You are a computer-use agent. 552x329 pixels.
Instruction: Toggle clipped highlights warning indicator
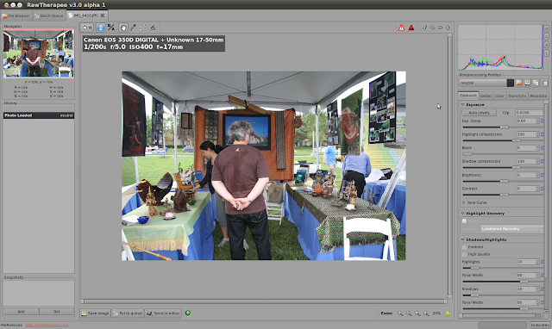point(401,28)
